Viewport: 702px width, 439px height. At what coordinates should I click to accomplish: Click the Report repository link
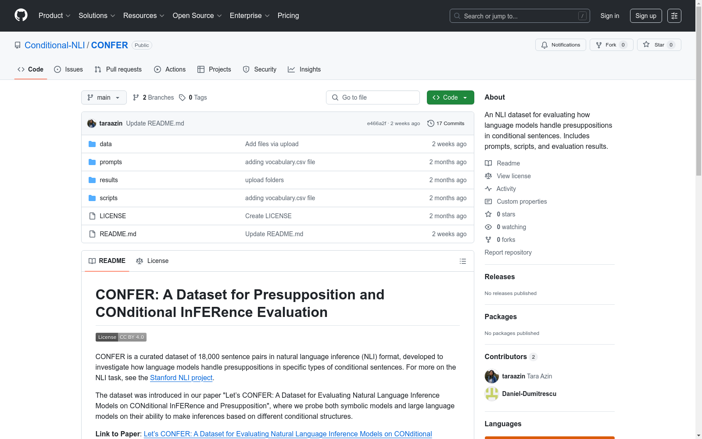point(508,252)
